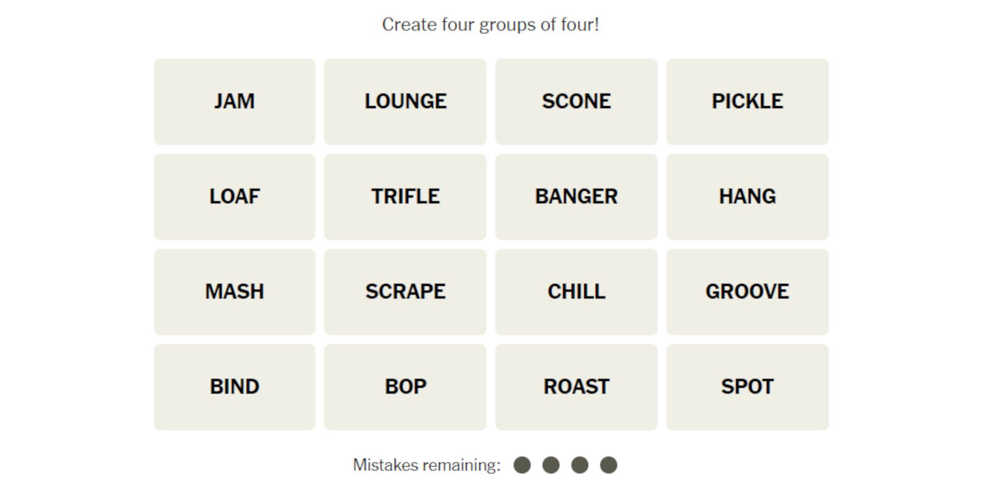Click the last mistakes remaining dot
The width and height of the screenshot is (981, 490).
(608, 465)
